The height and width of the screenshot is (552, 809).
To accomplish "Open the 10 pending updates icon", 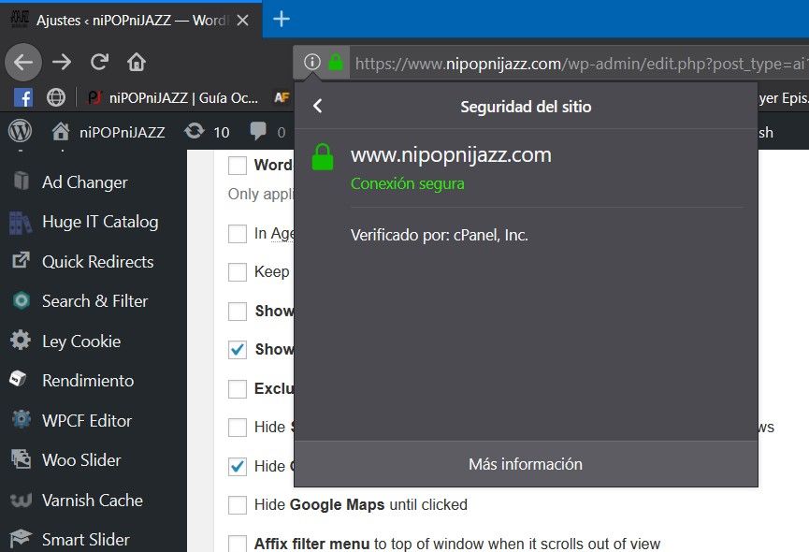I will point(194,131).
